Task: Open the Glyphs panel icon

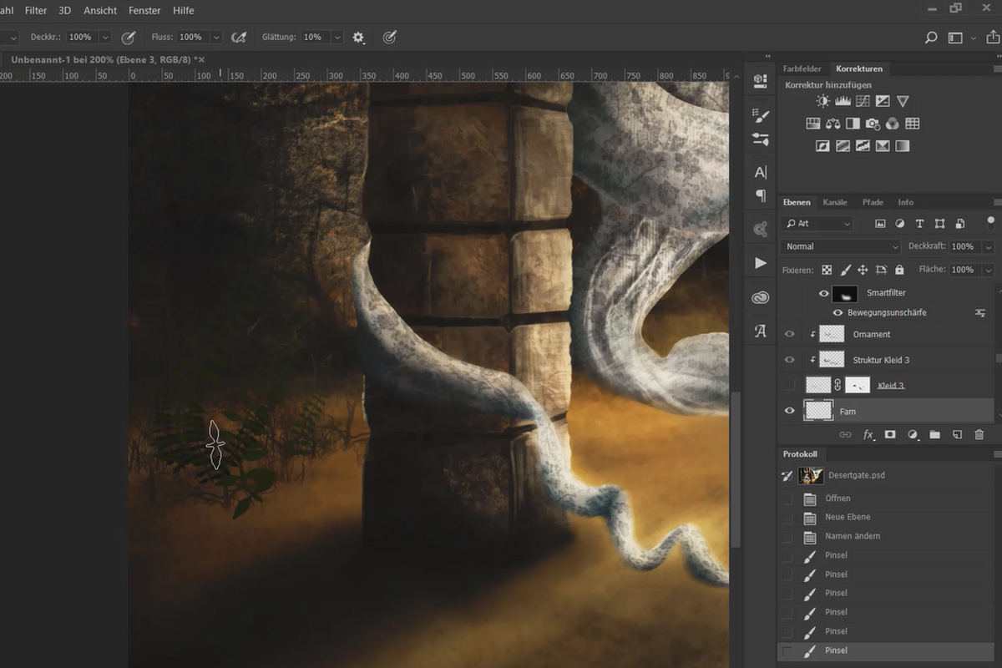Action: coord(760,331)
